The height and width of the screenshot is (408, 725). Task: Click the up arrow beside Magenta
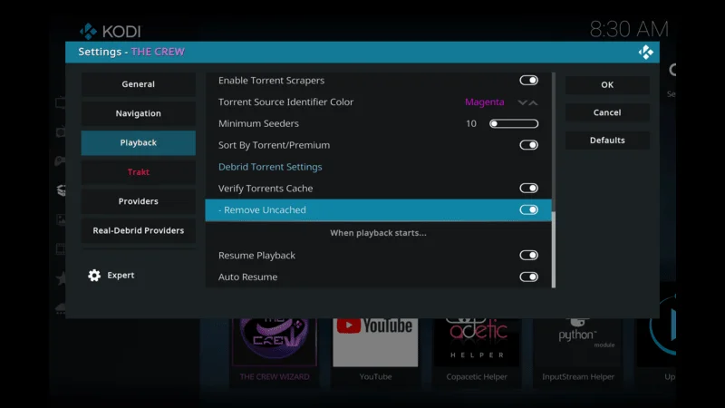point(534,102)
